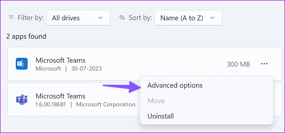Click the blue Microsoft Teams app icon

click(22, 64)
